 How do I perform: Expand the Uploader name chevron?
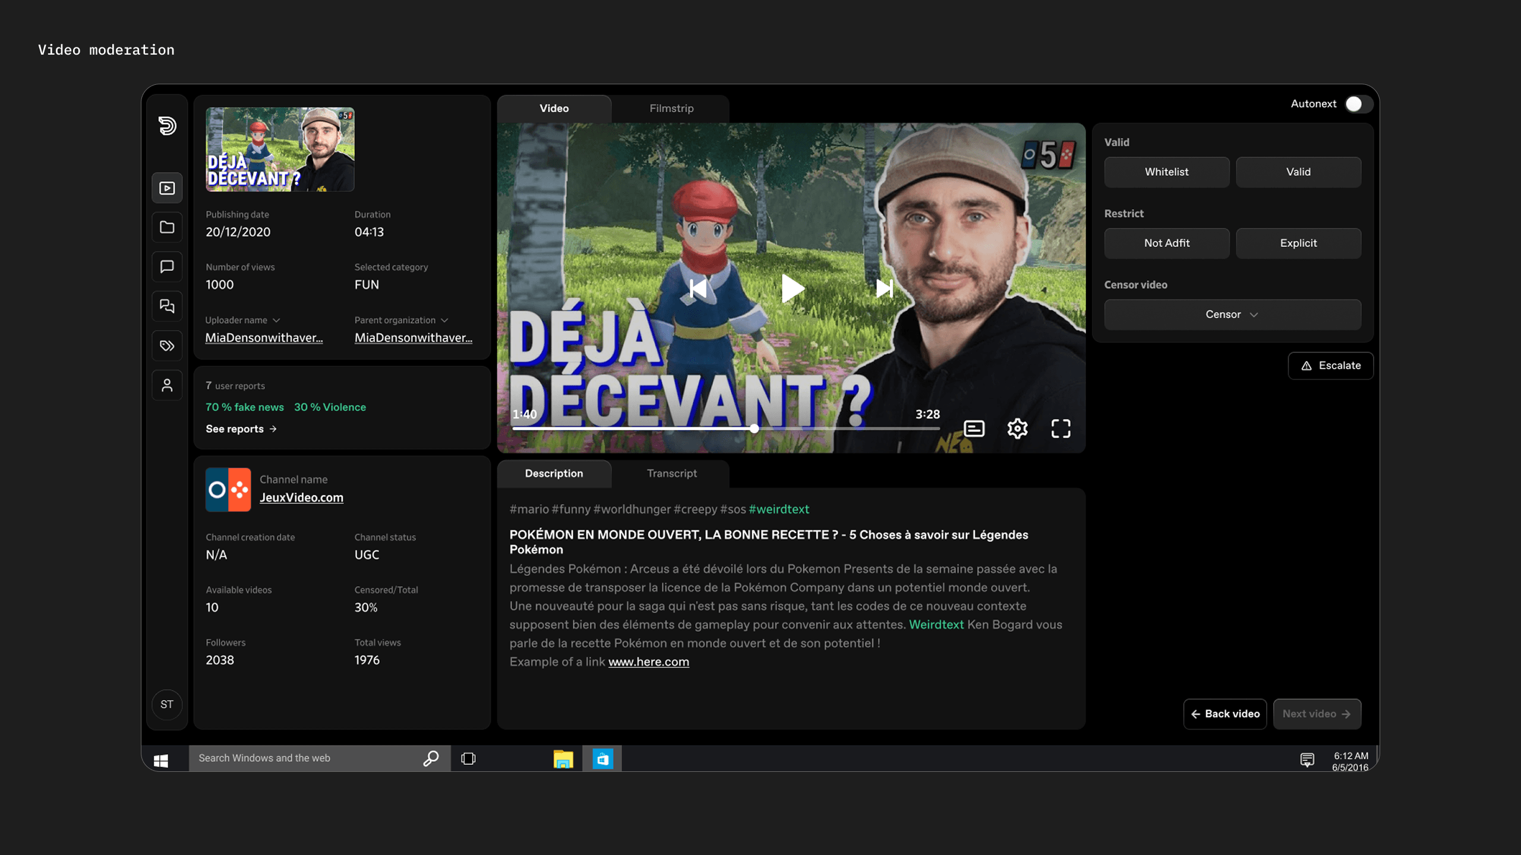click(x=276, y=321)
